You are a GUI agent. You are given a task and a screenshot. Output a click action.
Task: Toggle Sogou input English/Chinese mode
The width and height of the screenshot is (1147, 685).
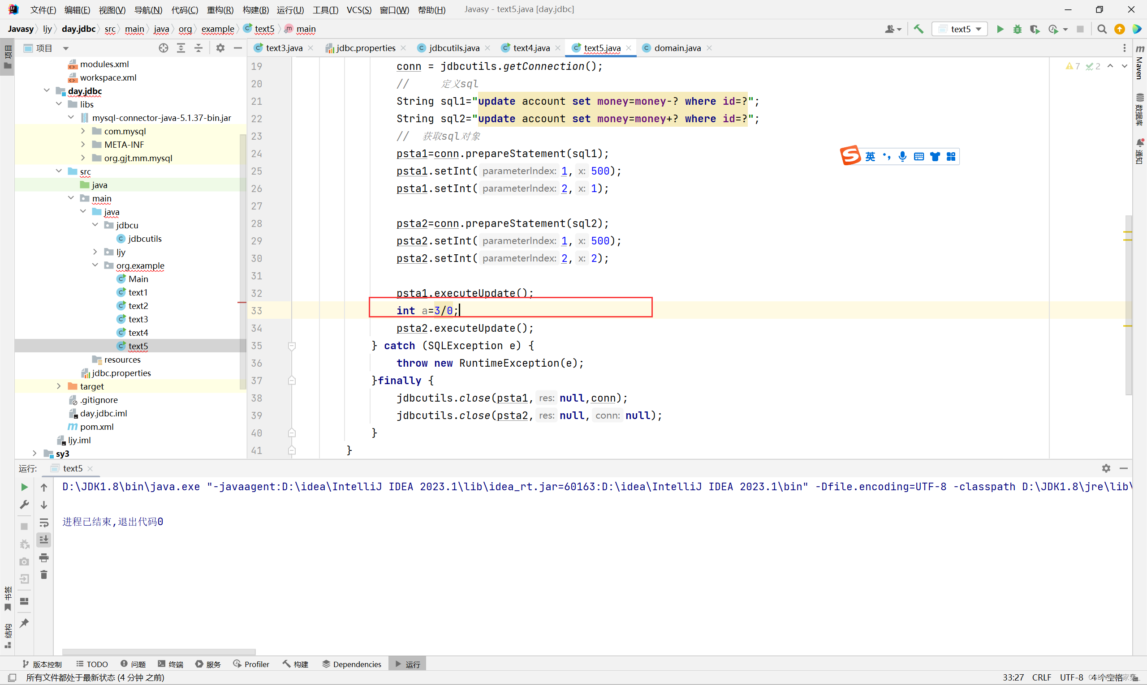pos(870,157)
